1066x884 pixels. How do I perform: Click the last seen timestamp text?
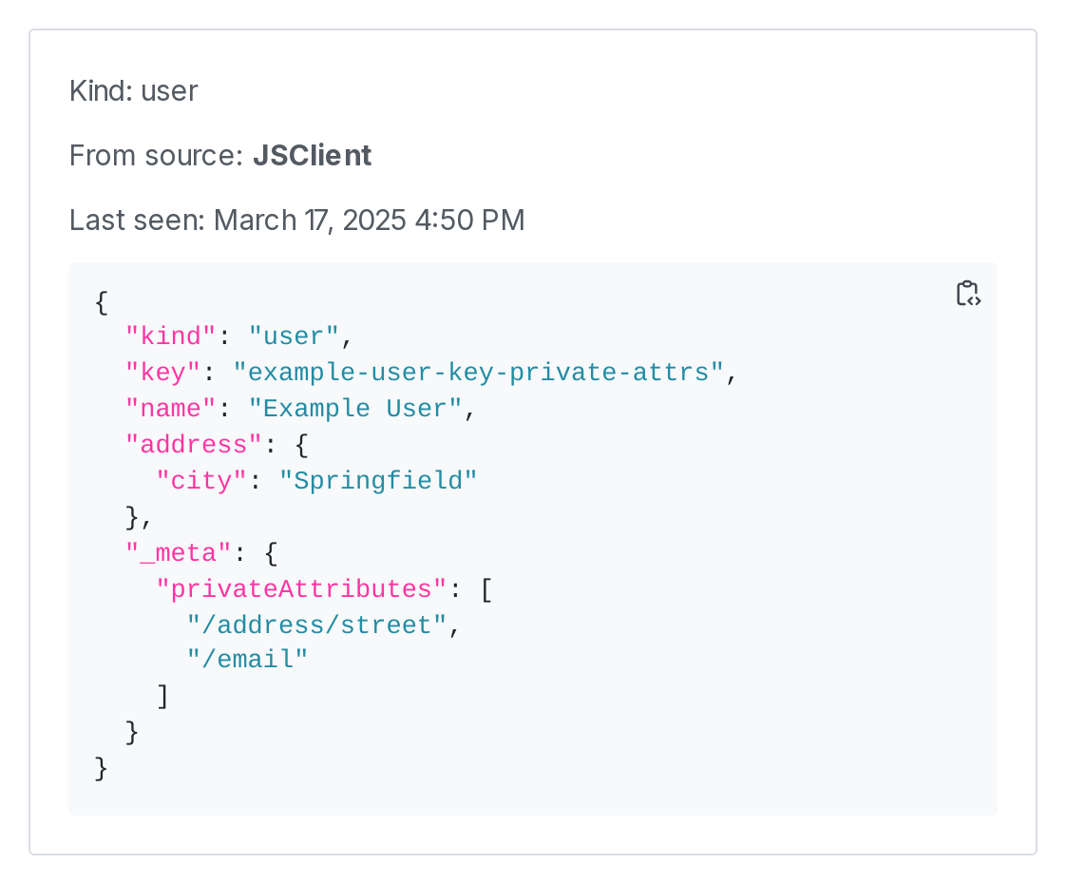tap(296, 220)
